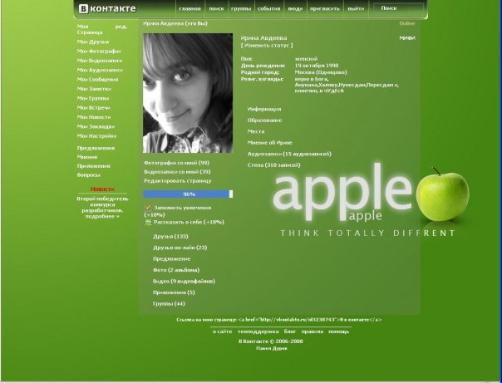
Task: Click Рассказать о себе (+10%) link
Action: (189, 222)
